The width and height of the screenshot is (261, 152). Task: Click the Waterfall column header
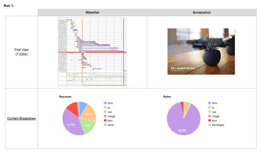pos(92,13)
